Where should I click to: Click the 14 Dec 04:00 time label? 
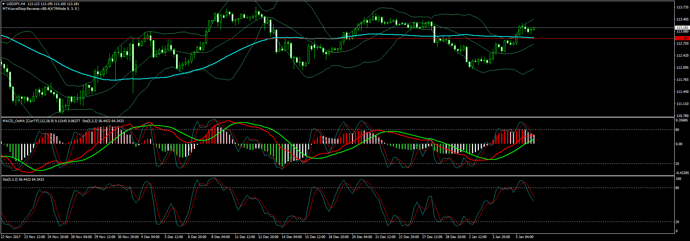pyautogui.click(x=292, y=237)
